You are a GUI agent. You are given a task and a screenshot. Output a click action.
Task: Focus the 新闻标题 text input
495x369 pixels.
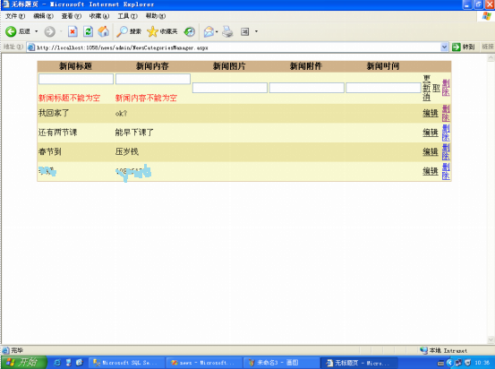(76, 79)
